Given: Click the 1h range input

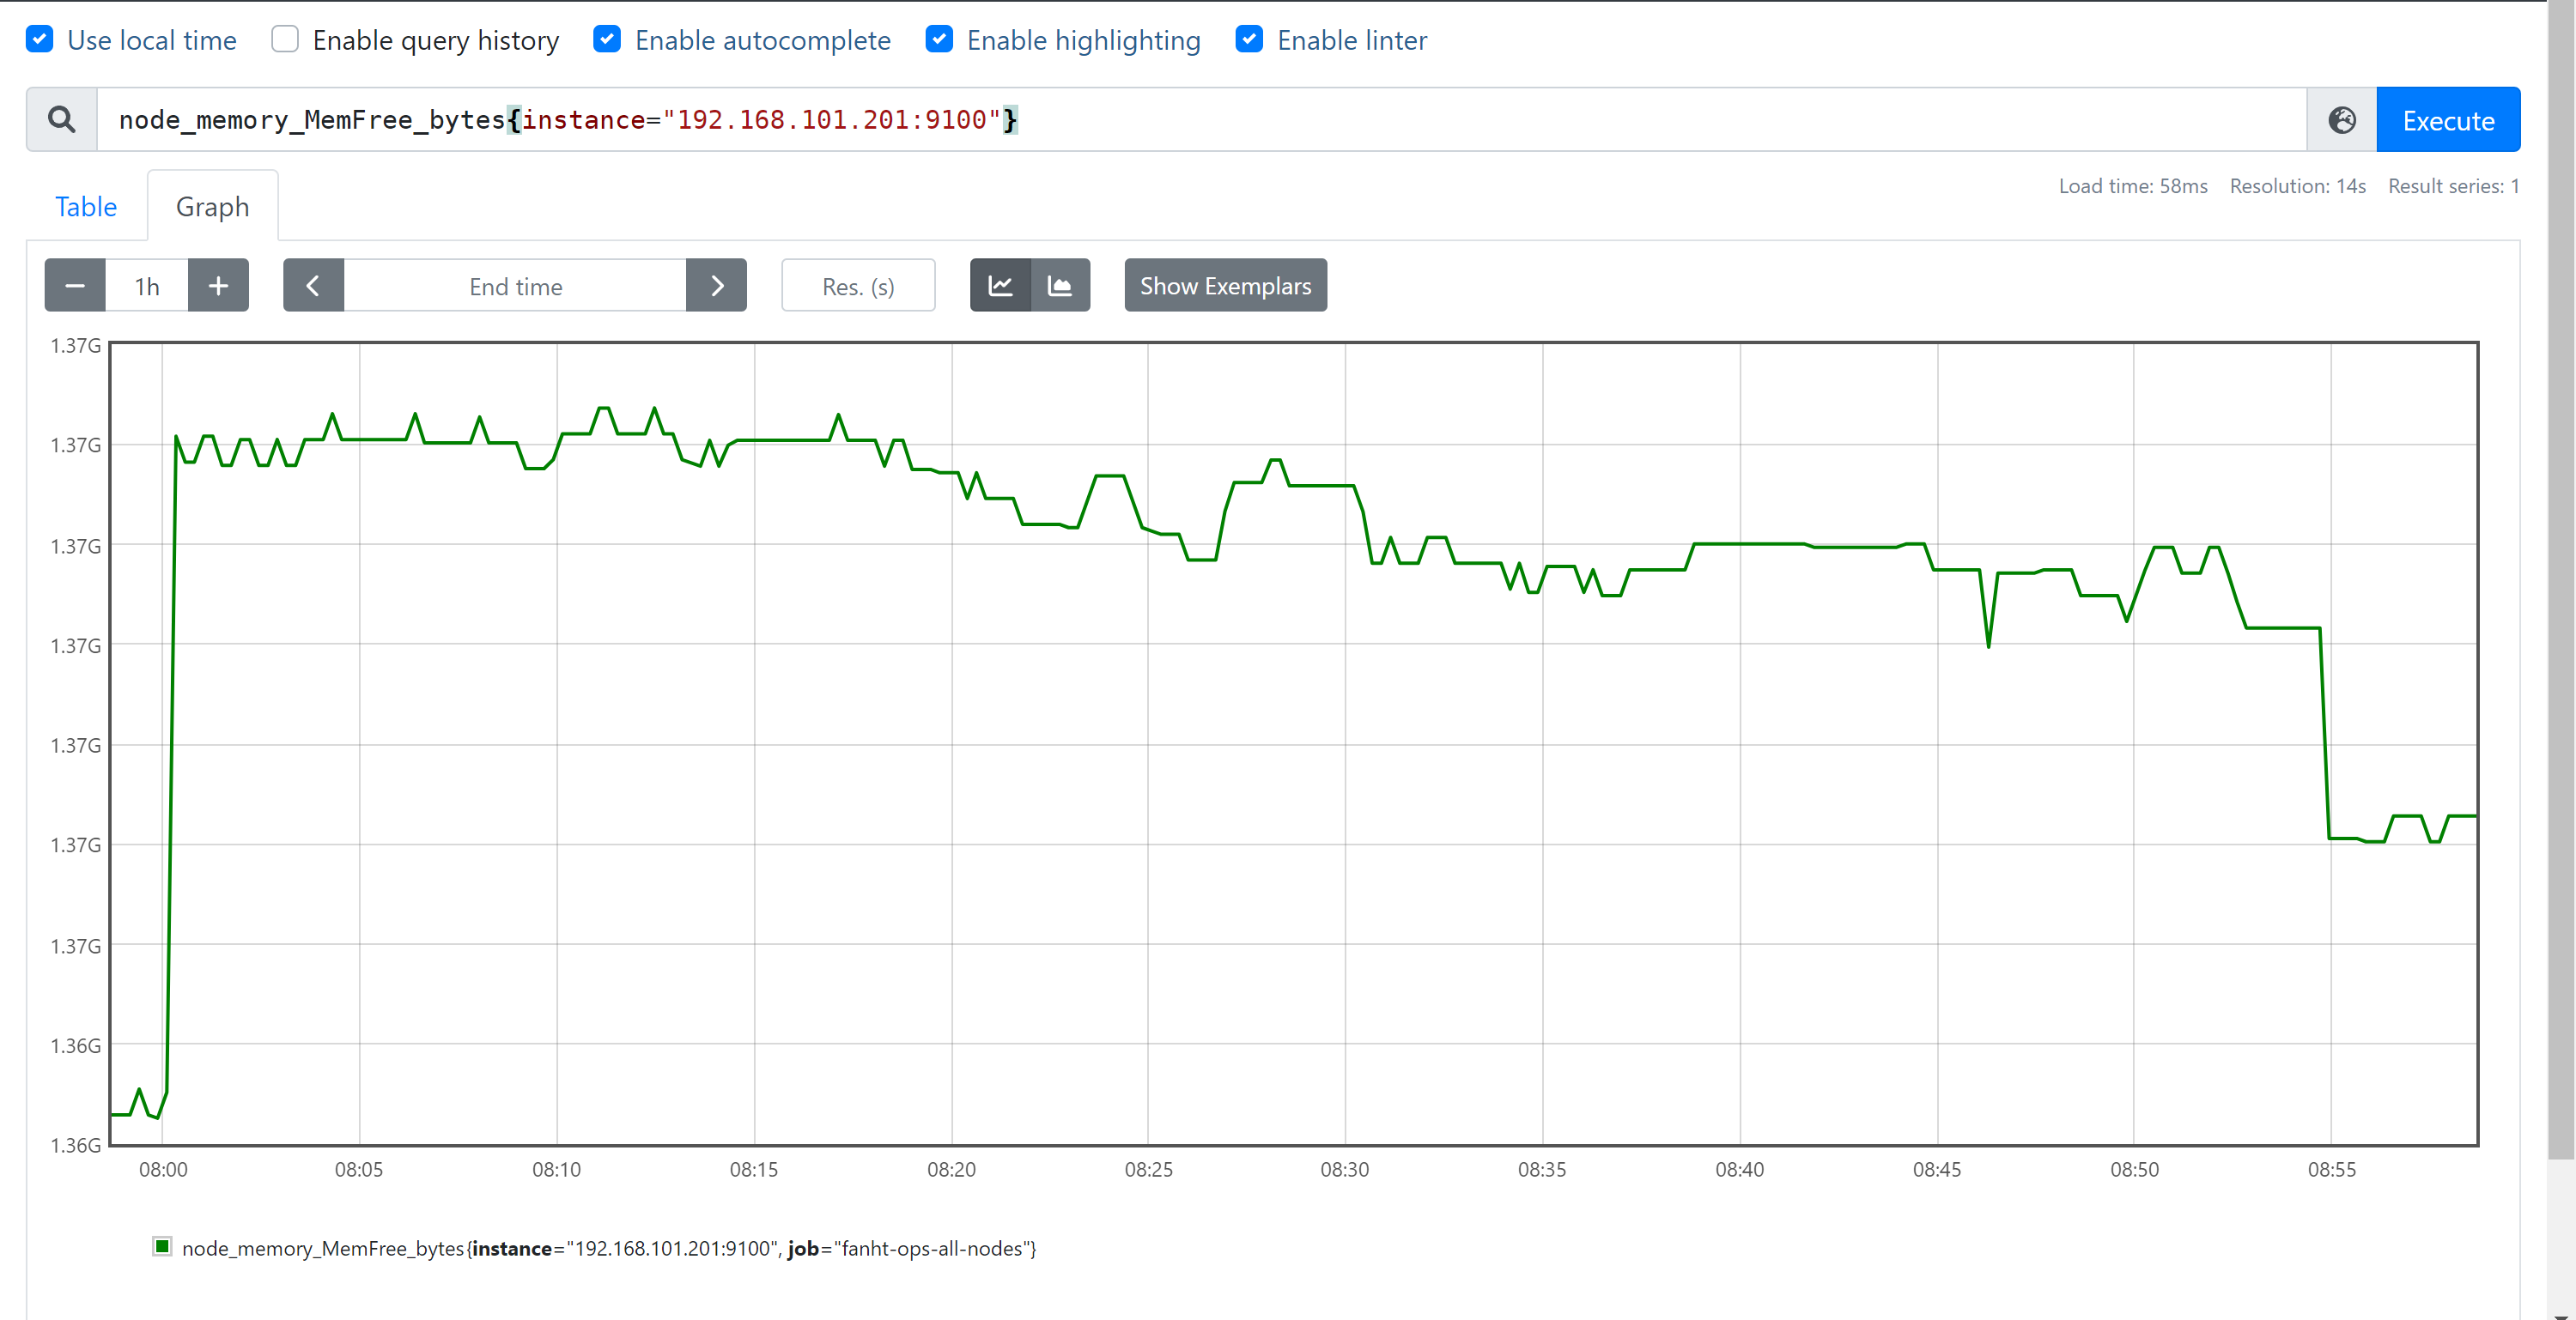Looking at the screenshot, I should tap(147, 286).
